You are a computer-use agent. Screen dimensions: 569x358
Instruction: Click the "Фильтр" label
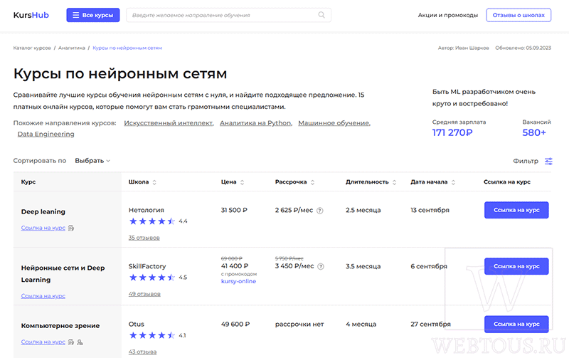[526, 161]
